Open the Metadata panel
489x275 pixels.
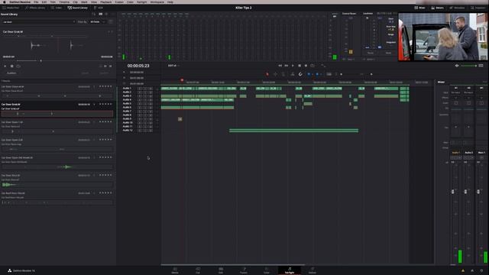tap(457, 8)
